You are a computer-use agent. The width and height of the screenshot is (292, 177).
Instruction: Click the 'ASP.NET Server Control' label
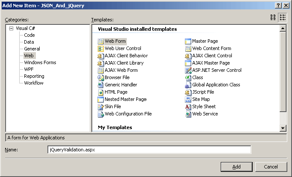coord(217,70)
